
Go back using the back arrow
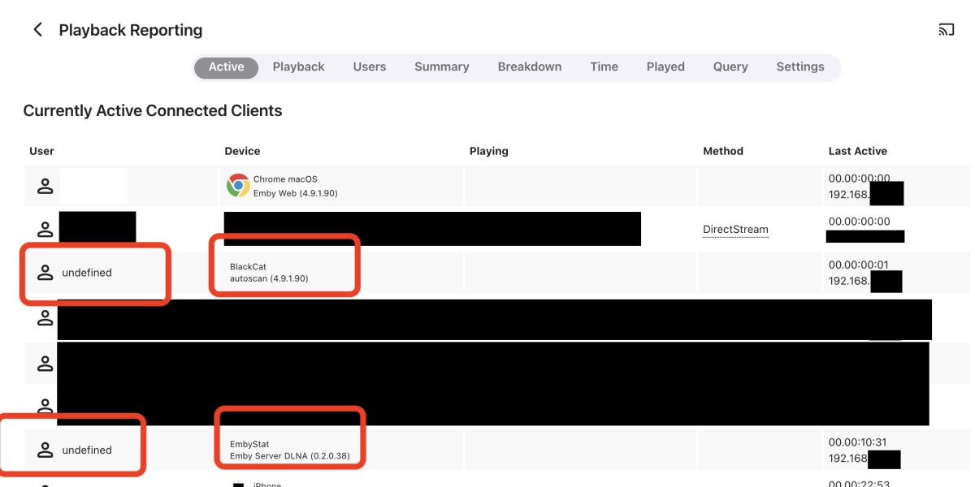pos(37,30)
